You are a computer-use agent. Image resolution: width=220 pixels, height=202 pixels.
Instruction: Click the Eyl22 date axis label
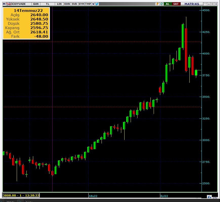pos(164,196)
